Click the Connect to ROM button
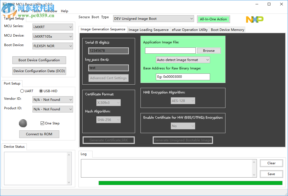 coord(39,134)
